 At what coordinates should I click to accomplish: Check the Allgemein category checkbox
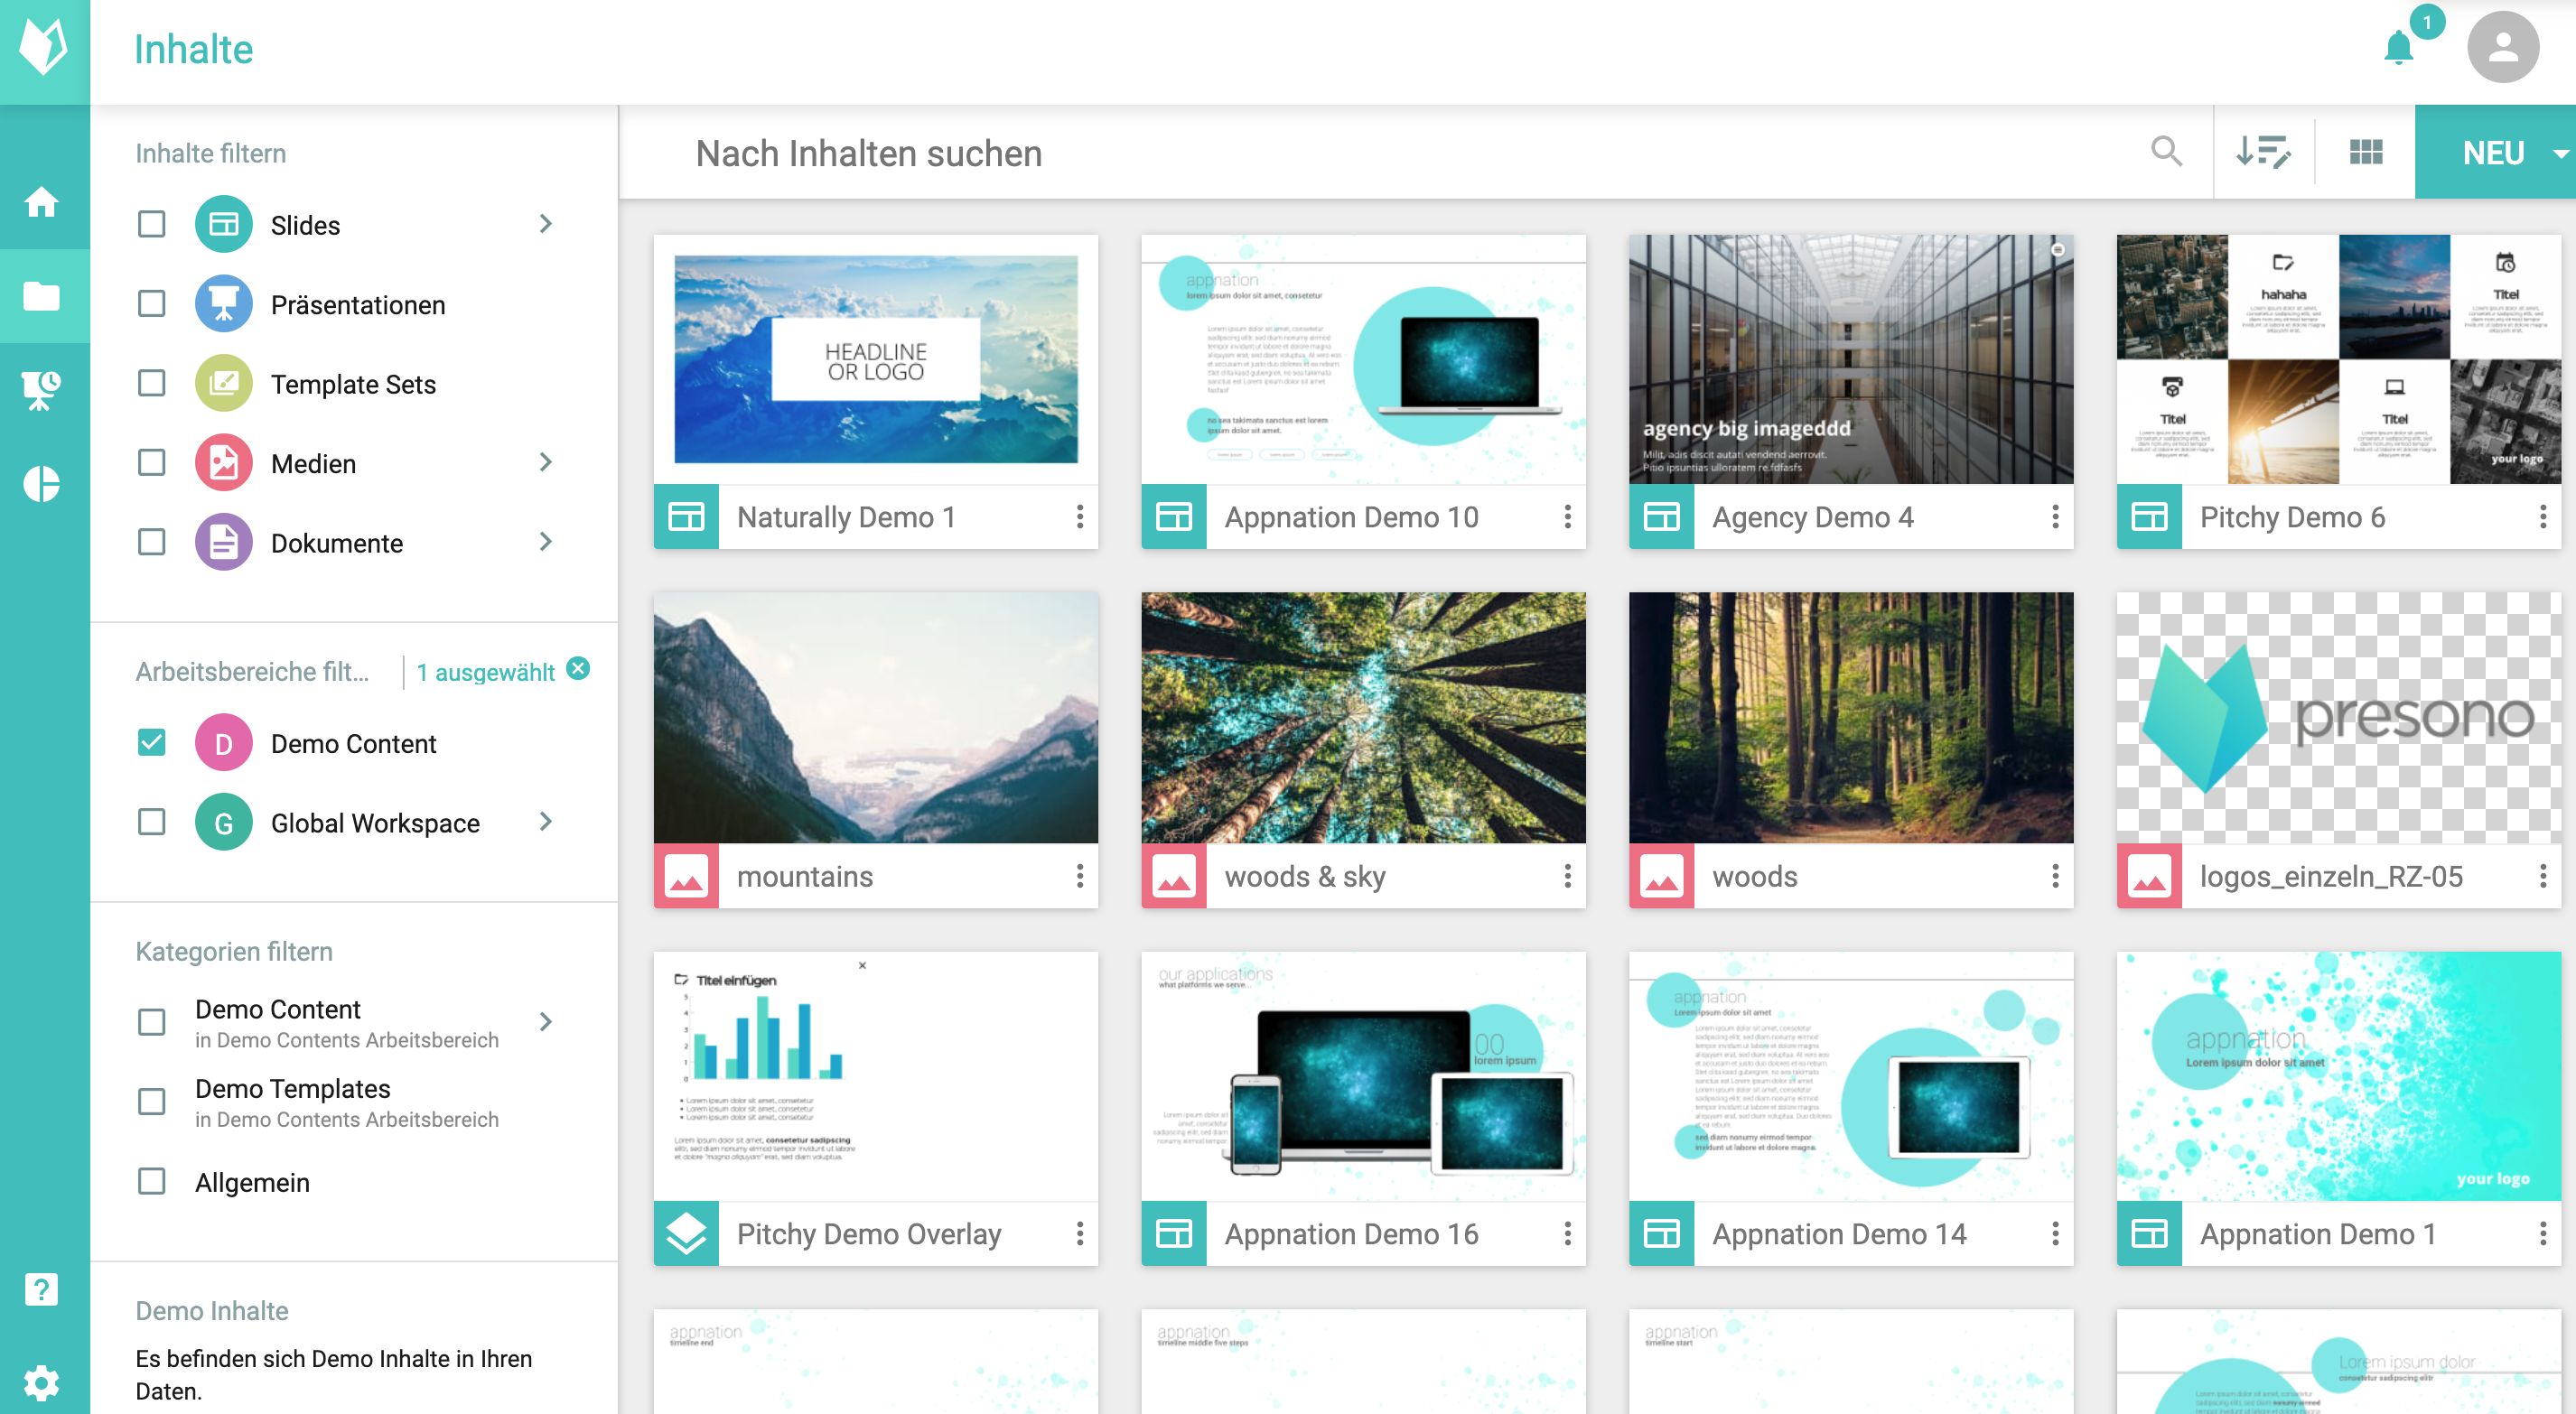click(x=152, y=1182)
